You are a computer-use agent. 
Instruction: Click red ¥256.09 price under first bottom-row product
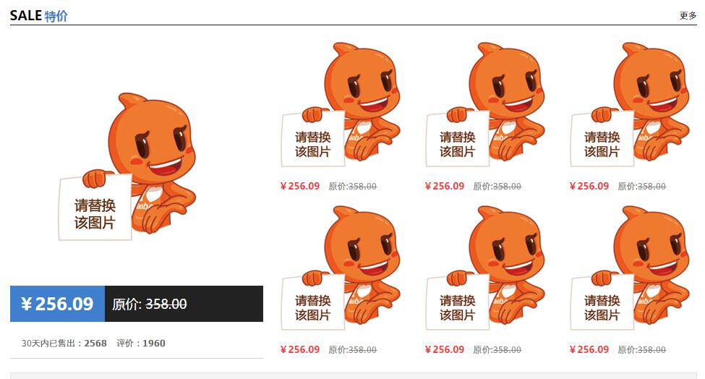[300, 350]
